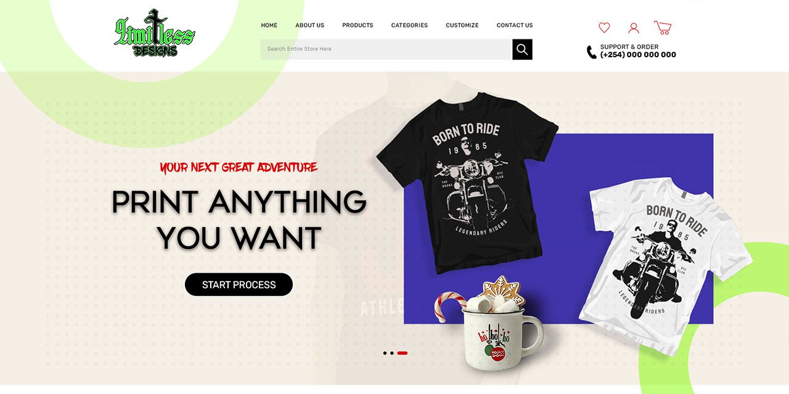This screenshot has height=394, width=789.
Task: Click the phone support icon
Action: (591, 52)
